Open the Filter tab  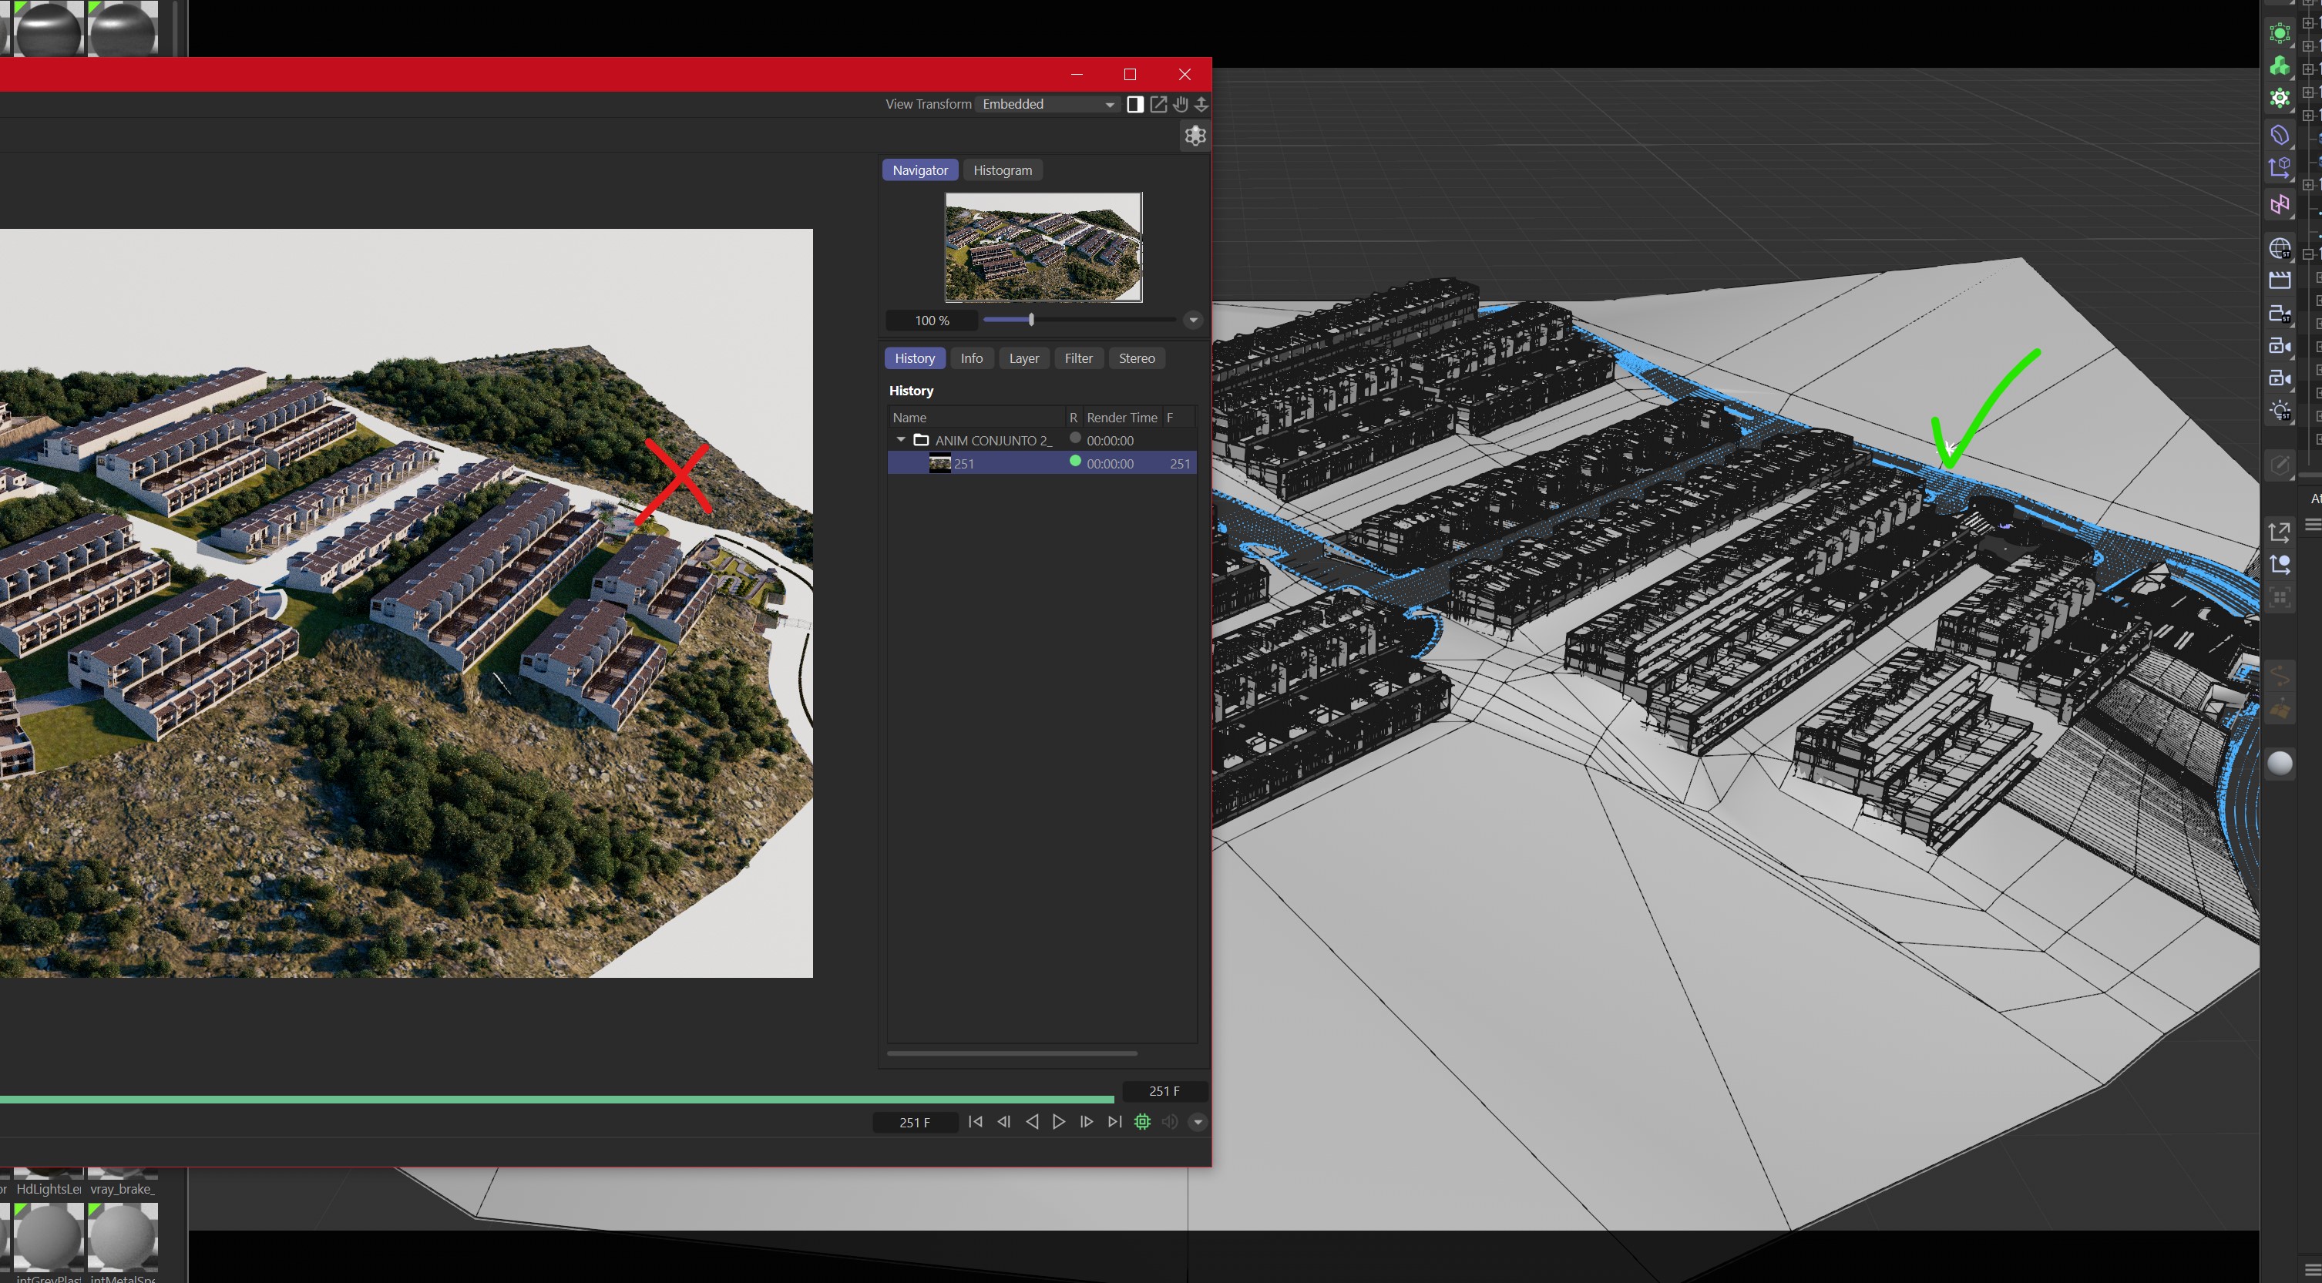point(1078,358)
